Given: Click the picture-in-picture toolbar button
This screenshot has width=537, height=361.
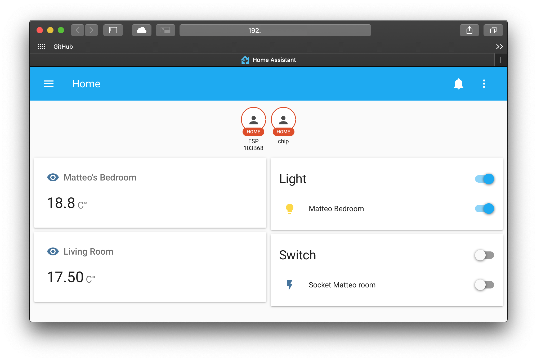Looking at the screenshot, I should pyautogui.click(x=165, y=30).
